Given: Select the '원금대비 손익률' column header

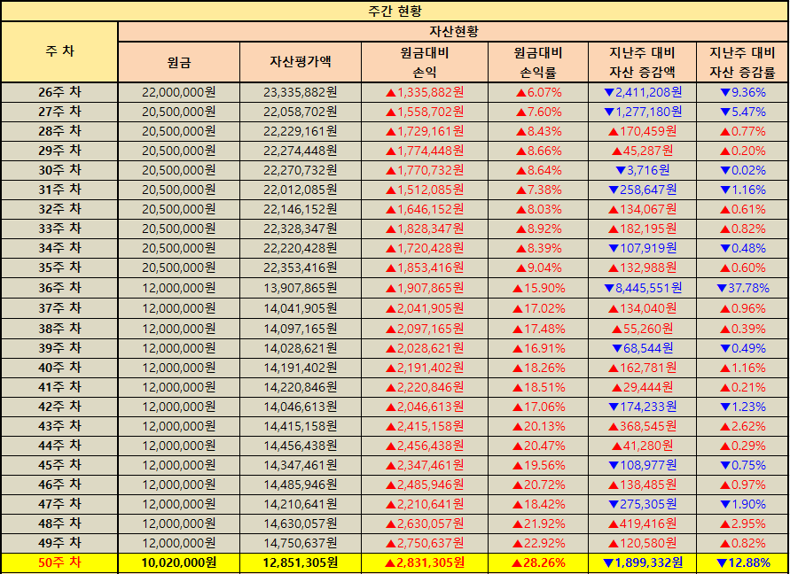Looking at the screenshot, I should pyautogui.click(x=537, y=62).
